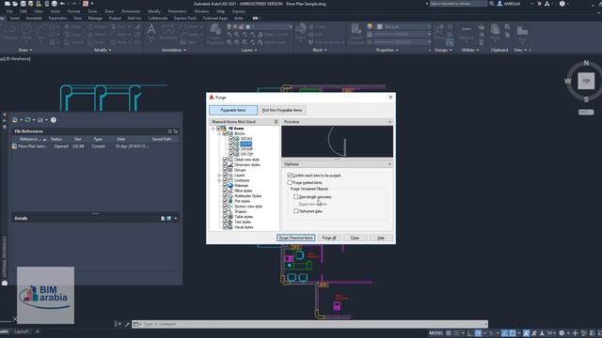Viewport: 602px width, 338px height.
Task: Click the search magnifier icon in title bar
Action: point(492,4)
